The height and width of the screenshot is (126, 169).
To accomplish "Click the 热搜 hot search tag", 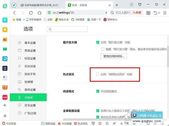I will pos(137,13).
